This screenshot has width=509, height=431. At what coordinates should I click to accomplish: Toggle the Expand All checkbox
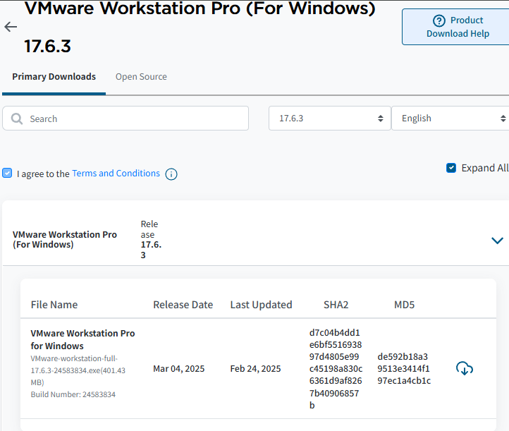[x=451, y=168]
